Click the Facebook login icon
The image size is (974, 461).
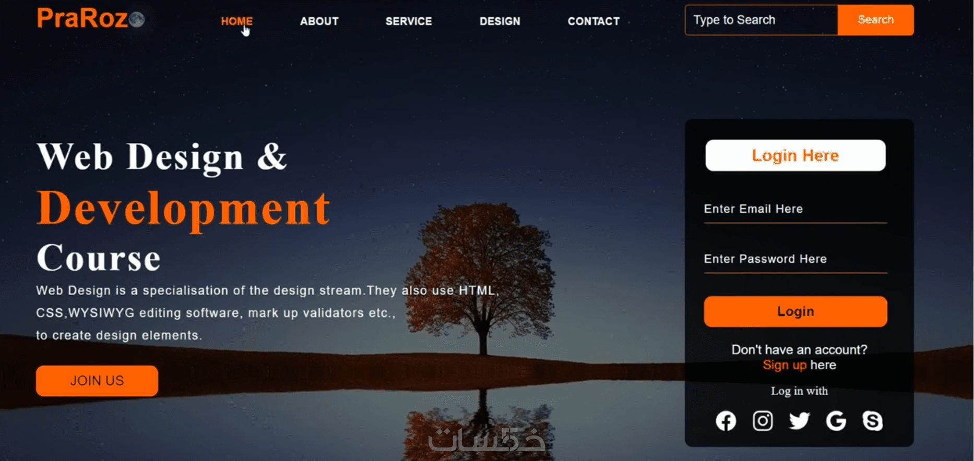point(726,421)
